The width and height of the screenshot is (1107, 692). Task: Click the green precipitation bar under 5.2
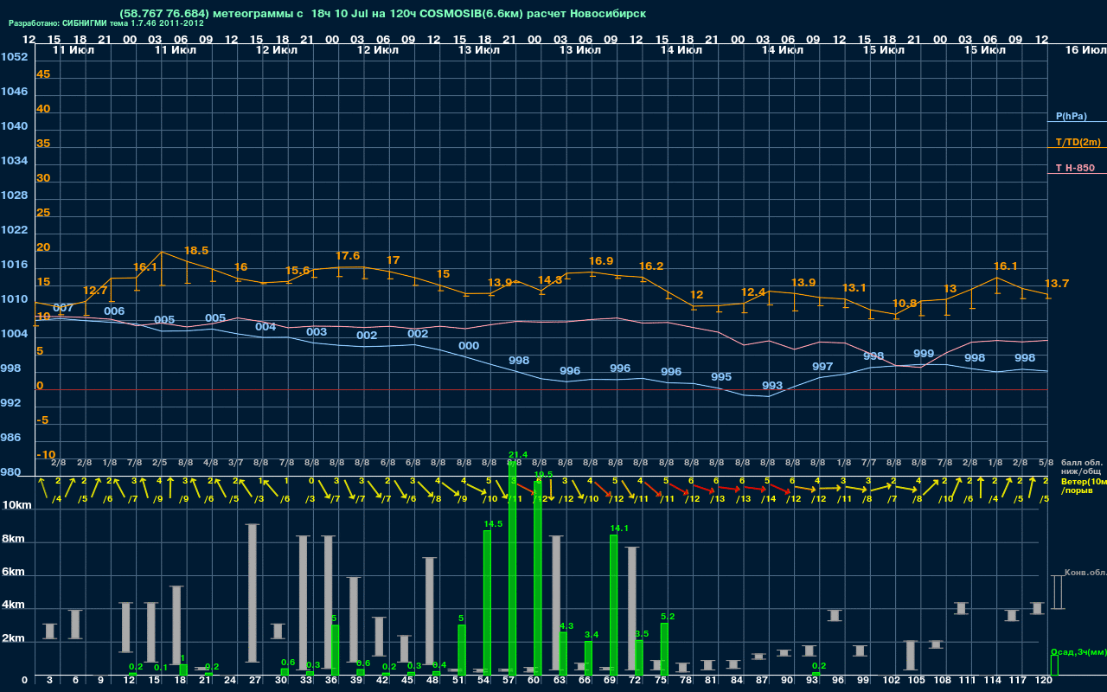[x=664, y=649]
